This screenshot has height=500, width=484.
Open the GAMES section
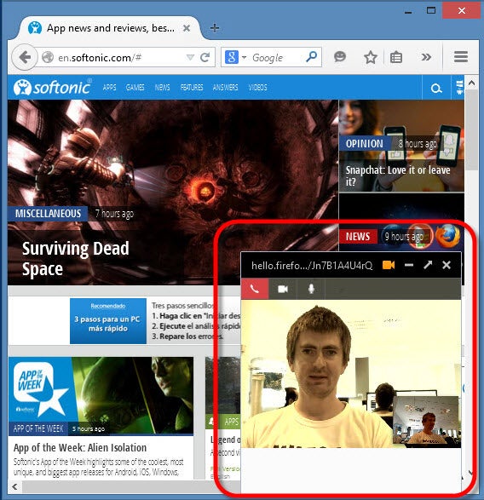pos(135,88)
